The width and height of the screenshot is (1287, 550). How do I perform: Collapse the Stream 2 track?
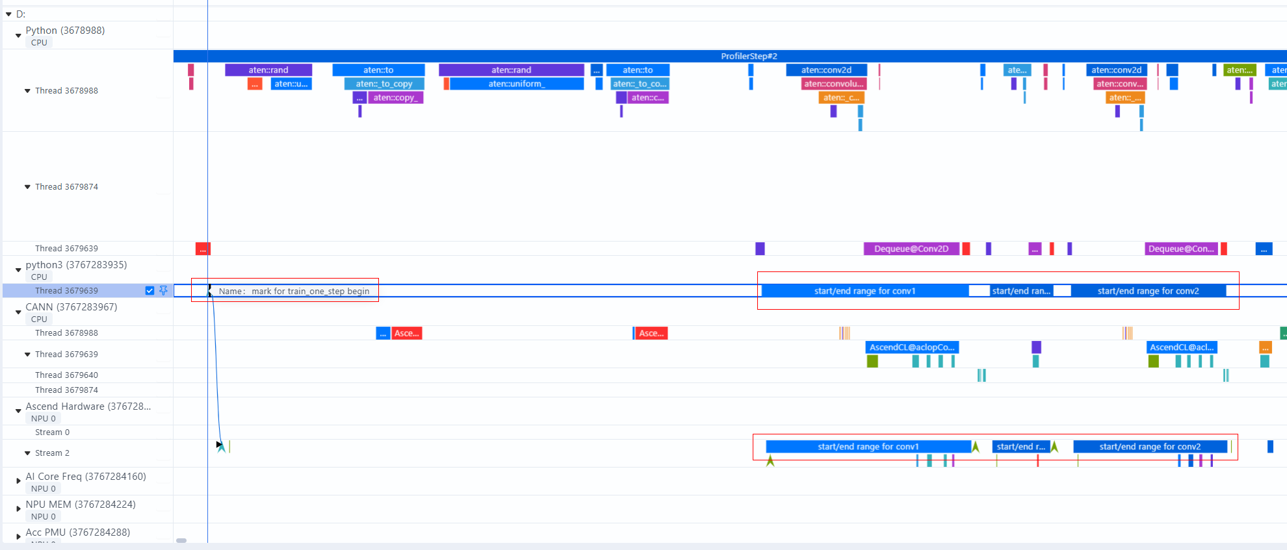[x=27, y=453]
